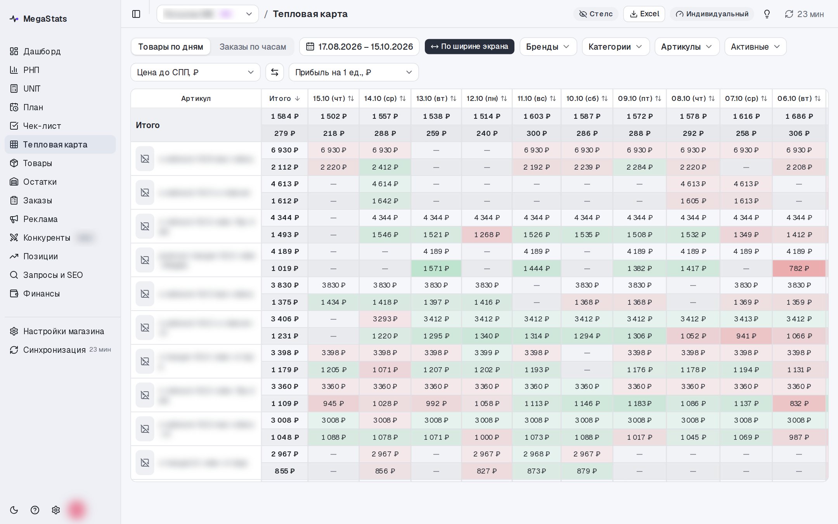This screenshot has height=524, width=838.
Task: Click the user avatar at bottom
Action: click(x=76, y=510)
